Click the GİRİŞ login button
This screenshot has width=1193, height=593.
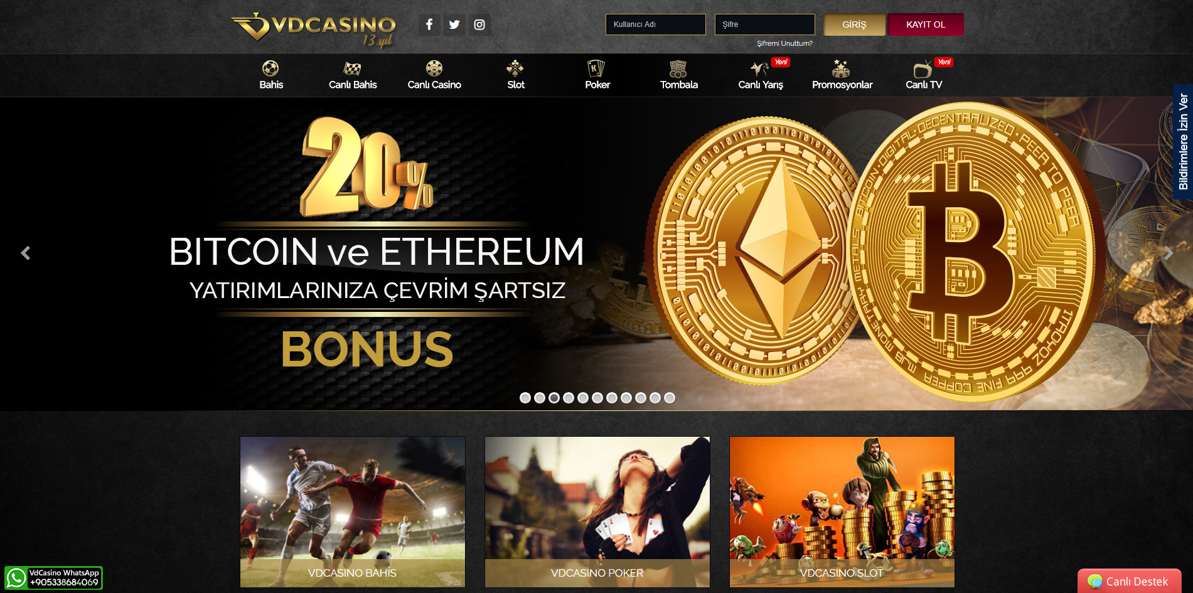tap(854, 24)
